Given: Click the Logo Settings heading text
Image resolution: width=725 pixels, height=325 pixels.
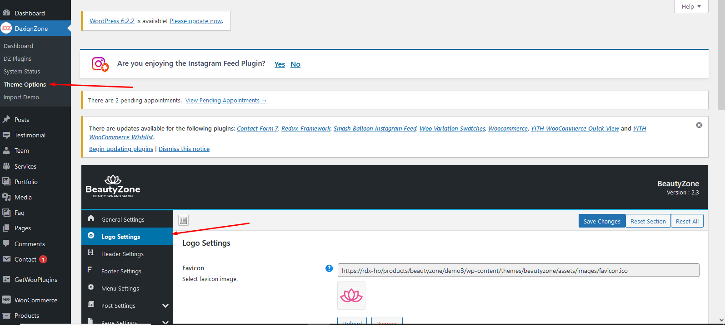Looking at the screenshot, I should coord(206,243).
